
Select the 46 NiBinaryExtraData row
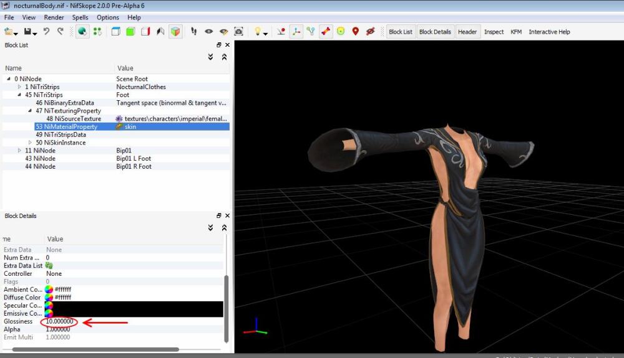tap(116, 103)
